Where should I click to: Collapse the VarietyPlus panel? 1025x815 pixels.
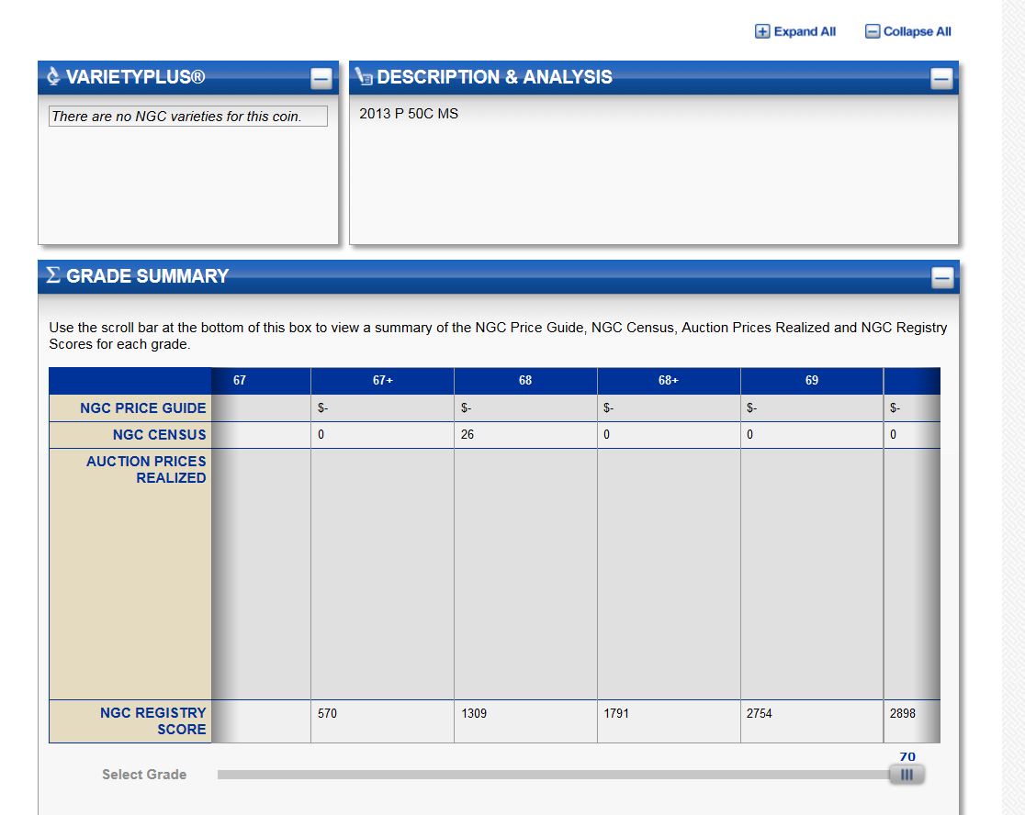tap(321, 79)
